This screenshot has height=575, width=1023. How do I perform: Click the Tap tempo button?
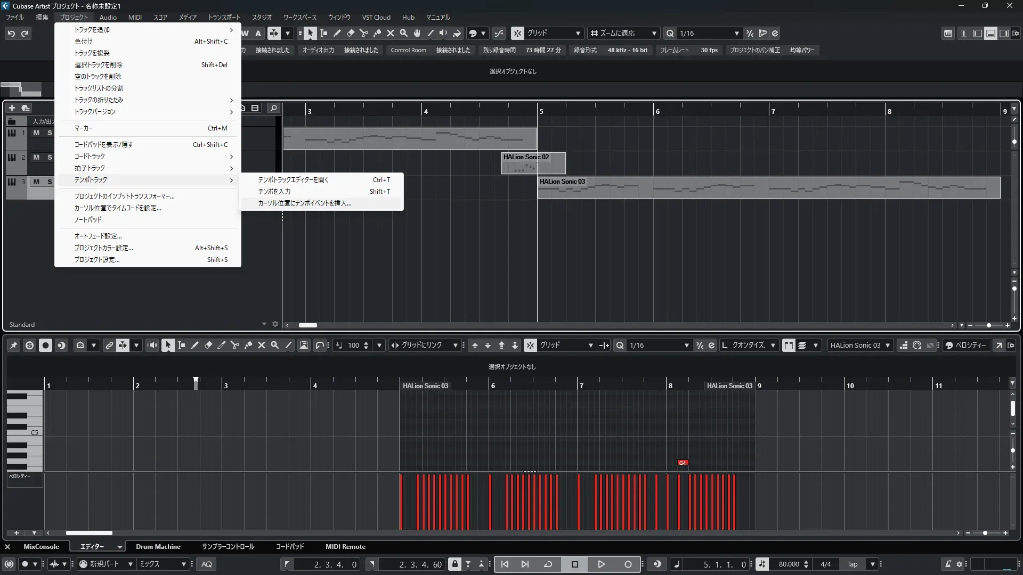point(852,564)
